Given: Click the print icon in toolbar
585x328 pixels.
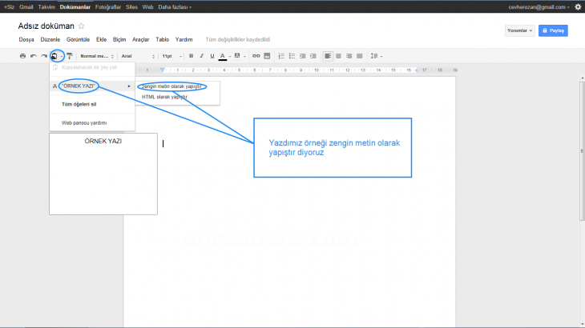Looking at the screenshot, I should 22,56.
